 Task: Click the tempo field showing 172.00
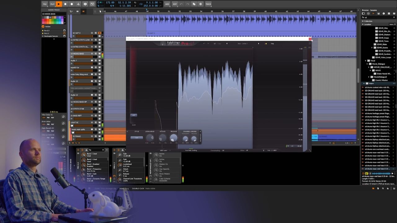pyautogui.click(x=110, y=2)
